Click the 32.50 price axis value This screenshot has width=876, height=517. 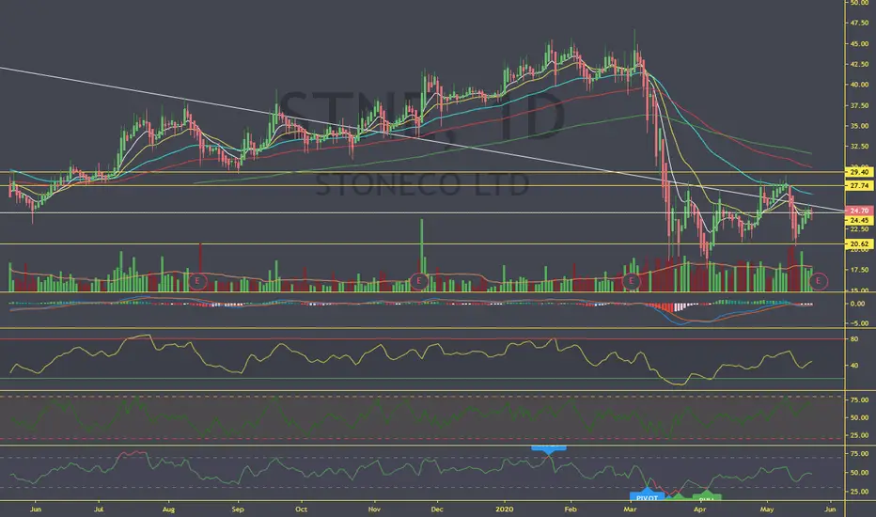click(x=859, y=147)
